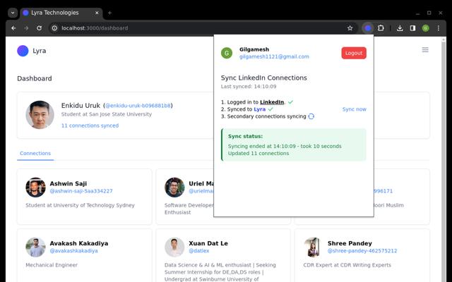
Task: Click Sync now link
Action: pyautogui.click(x=355, y=109)
